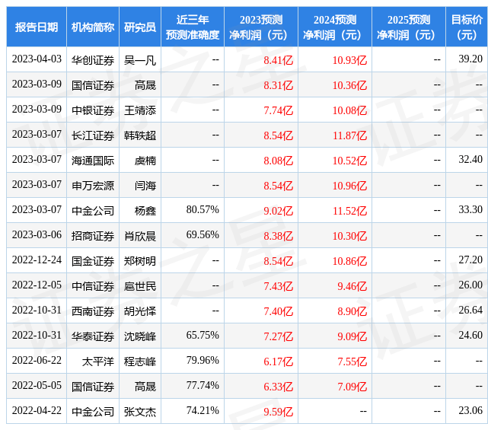Click accuracy value 77.74%
488x430 pixels.
203,386
